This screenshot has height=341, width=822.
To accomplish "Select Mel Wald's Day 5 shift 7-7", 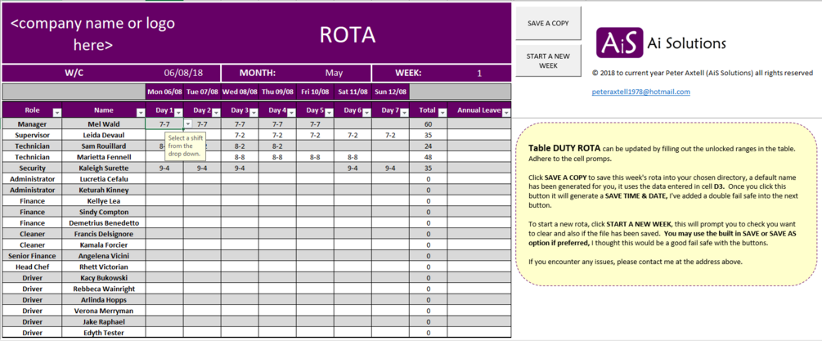I will 316,124.
